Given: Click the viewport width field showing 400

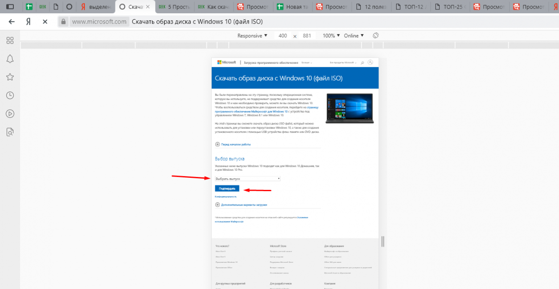Looking at the screenshot, I should 283,36.
